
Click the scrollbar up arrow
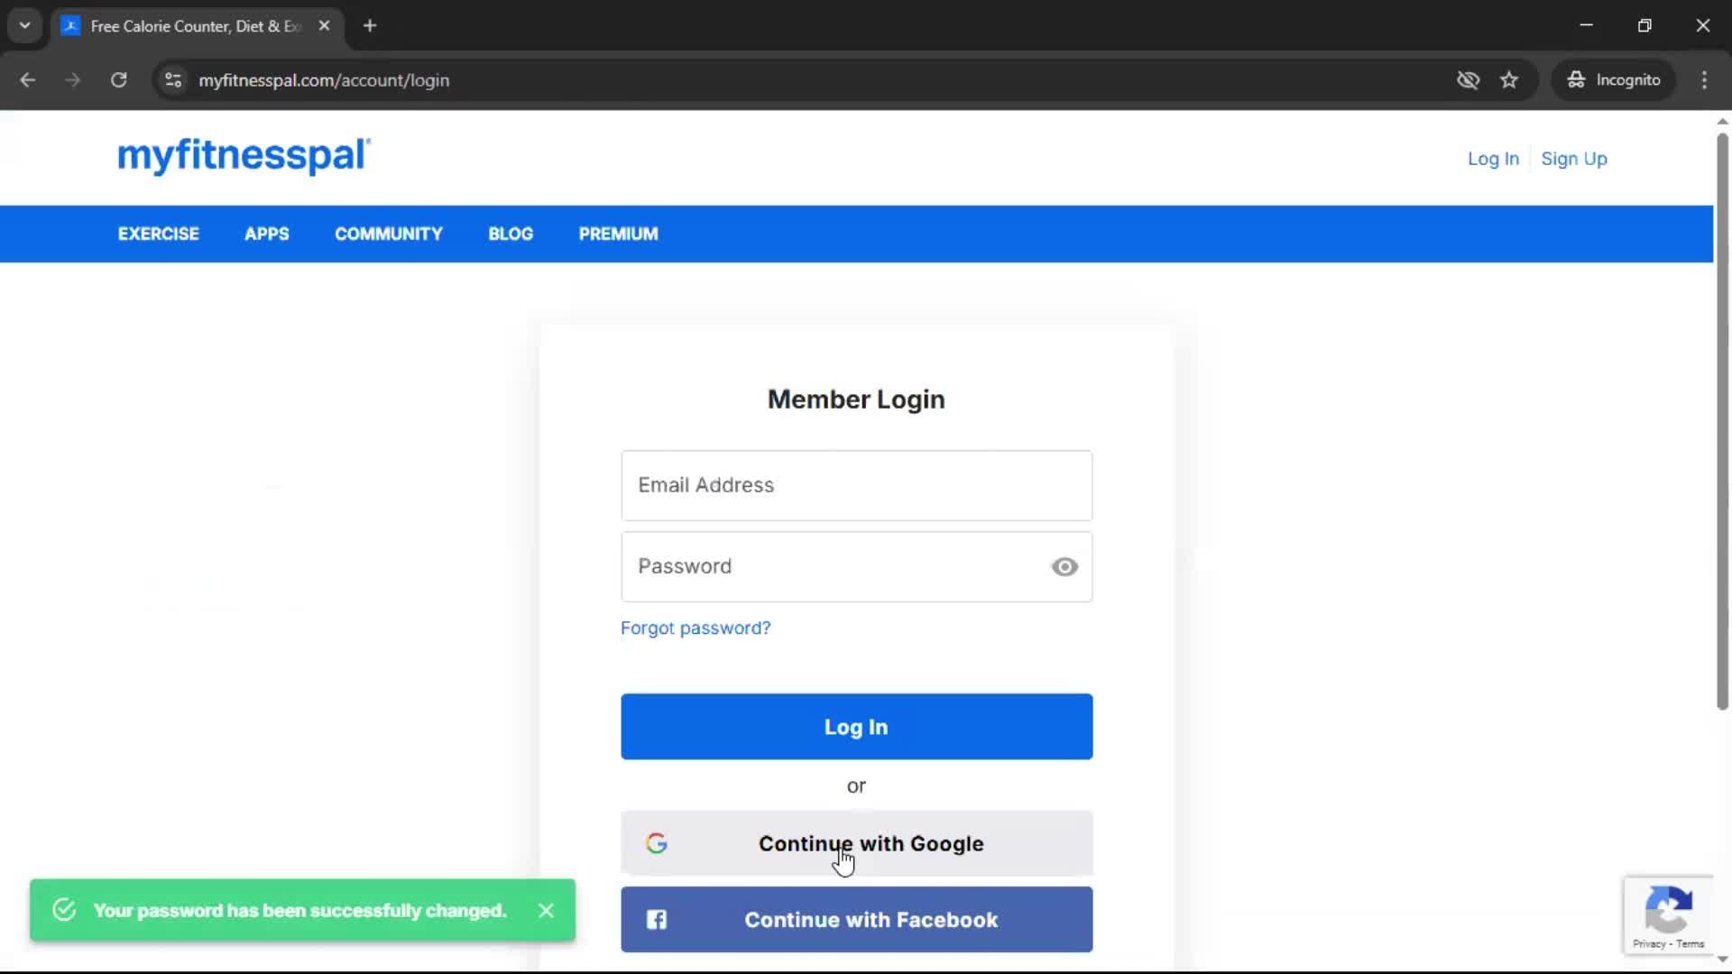click(1722, 121)
